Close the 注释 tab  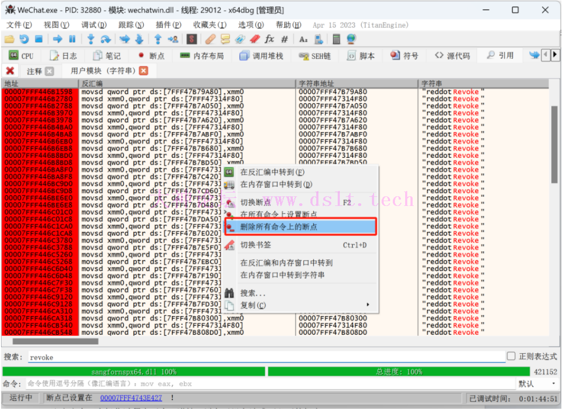click(x=50, y=71)
